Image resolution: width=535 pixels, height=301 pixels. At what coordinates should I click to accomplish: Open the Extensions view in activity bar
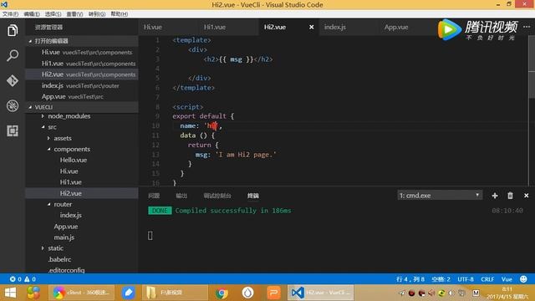click(13, 130)
